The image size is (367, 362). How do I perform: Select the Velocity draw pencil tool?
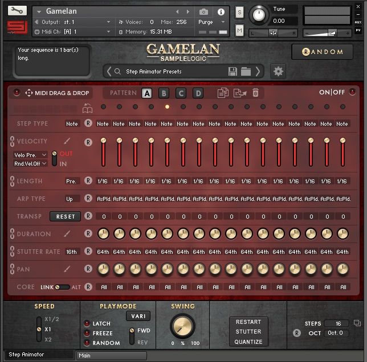pyautogui.click(x=67, y=141)
